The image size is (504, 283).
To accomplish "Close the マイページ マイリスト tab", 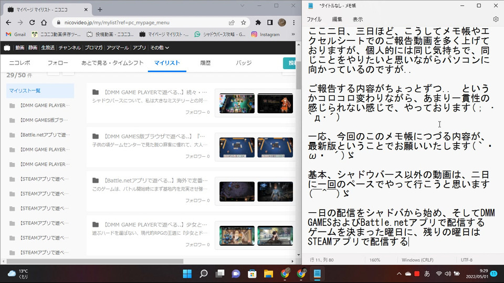I will (x=86, y=9).
